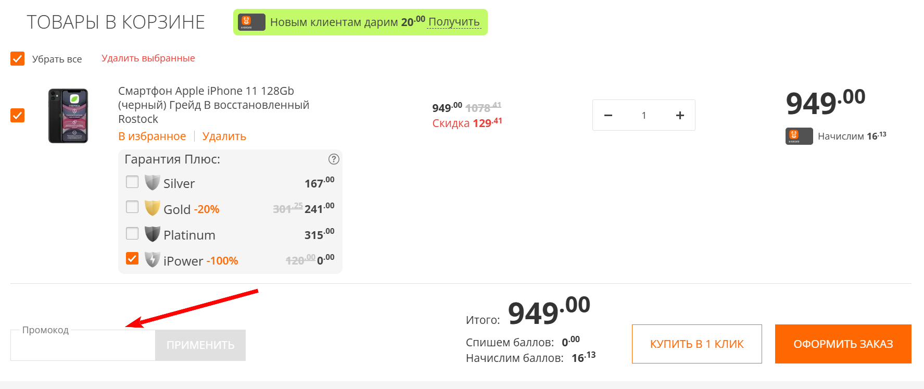Add the iPhone to favorites via В избранное
924x389 pixels.
tap(152, 136)
